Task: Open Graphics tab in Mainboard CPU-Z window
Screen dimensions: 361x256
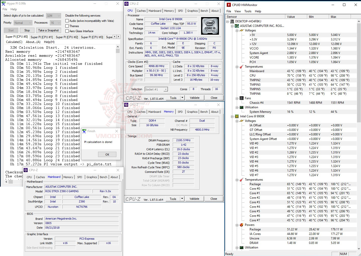Action: tap(92, 177)
